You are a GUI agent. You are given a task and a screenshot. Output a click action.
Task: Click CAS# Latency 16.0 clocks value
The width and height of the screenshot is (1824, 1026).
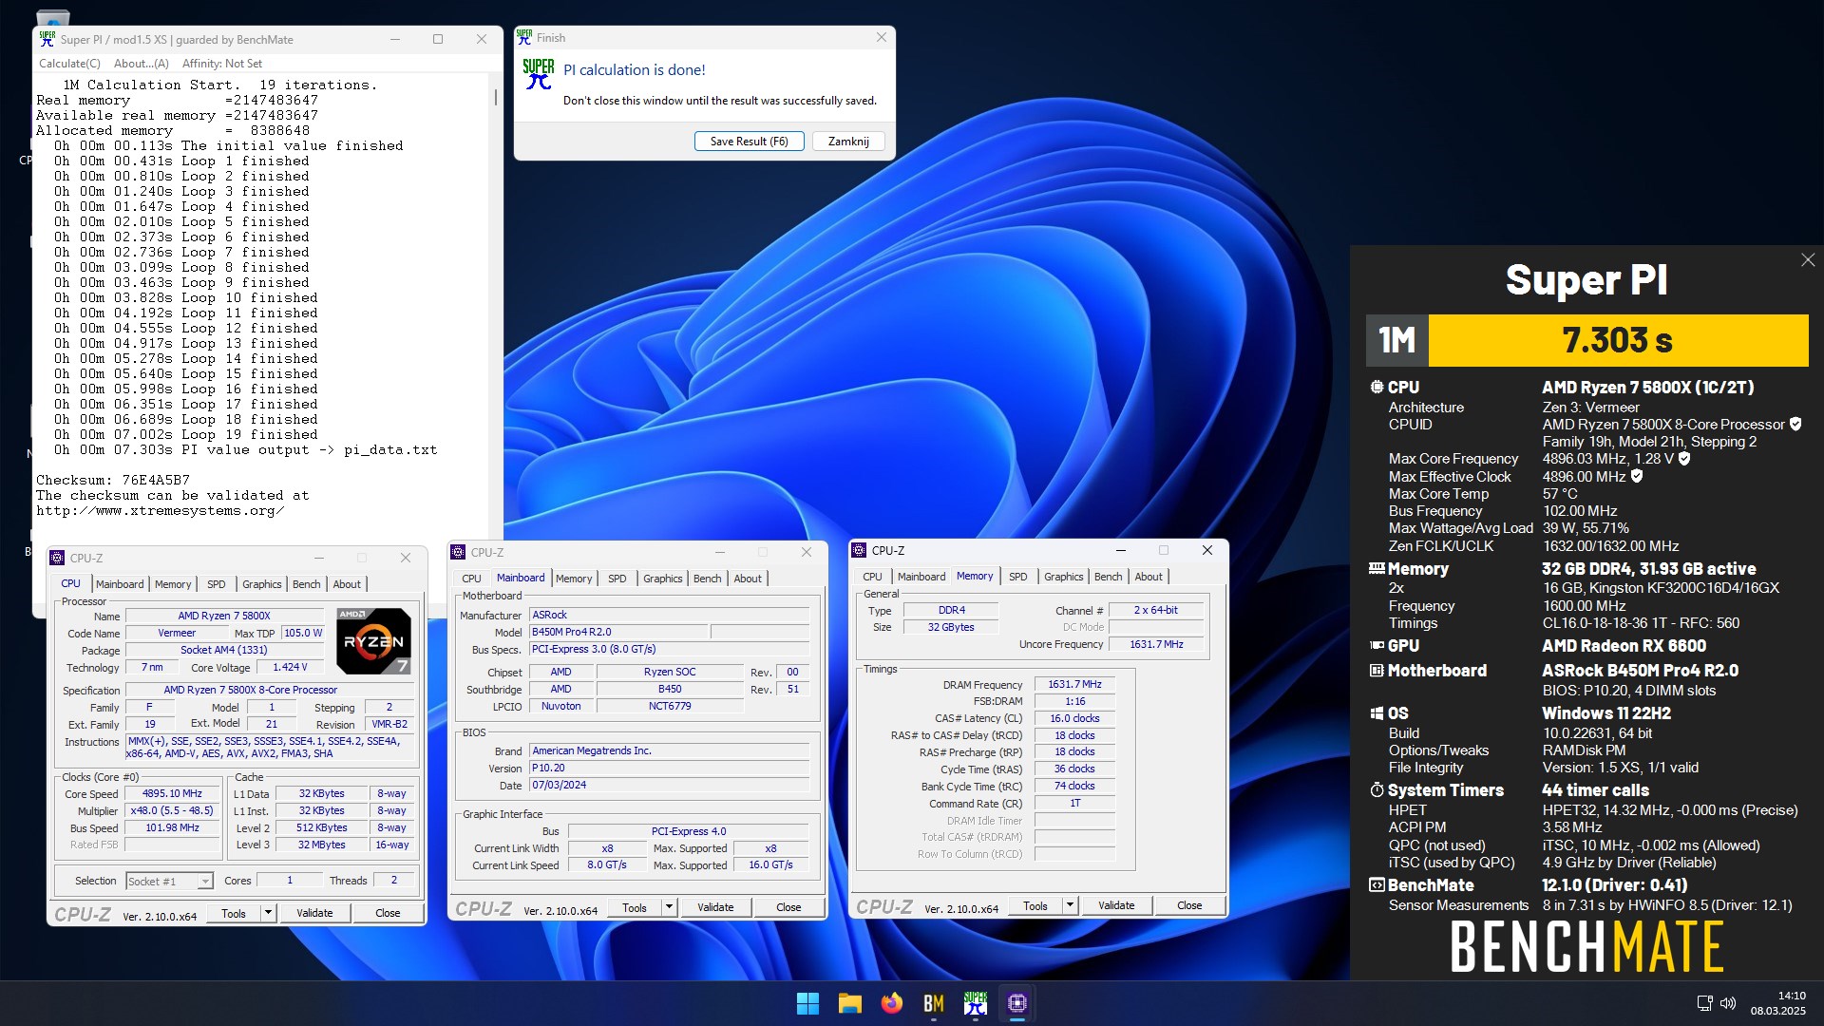(x=1074, y=718)
